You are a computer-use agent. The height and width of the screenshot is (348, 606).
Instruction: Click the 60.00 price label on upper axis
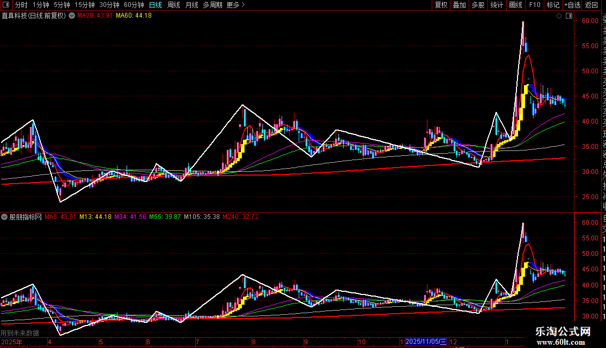click(590, 21)
